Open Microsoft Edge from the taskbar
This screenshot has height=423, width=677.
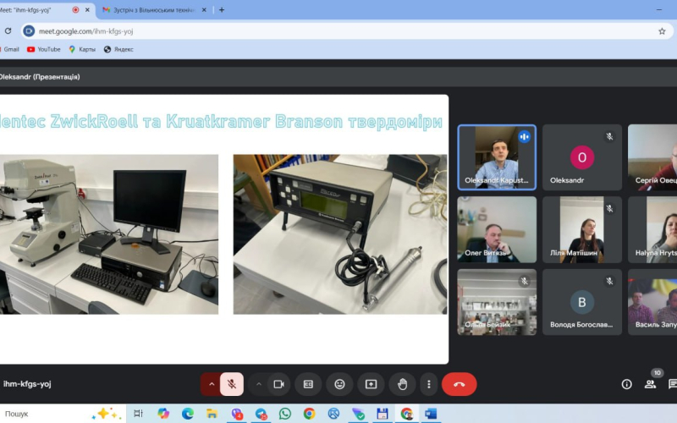click(187, 414)
